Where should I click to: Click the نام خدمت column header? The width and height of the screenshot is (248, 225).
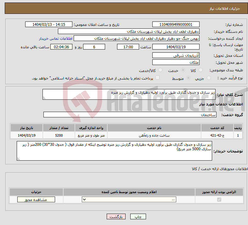[x=154, y=128]
